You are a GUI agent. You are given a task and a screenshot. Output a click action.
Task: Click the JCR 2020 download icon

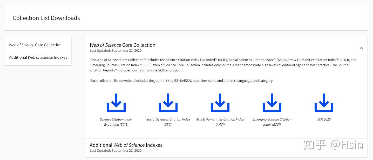coord(324,103)
